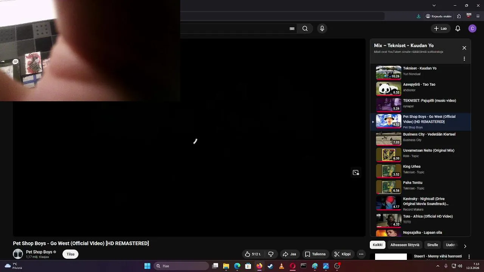Close the Mix playlist panel

coord(464,48)
